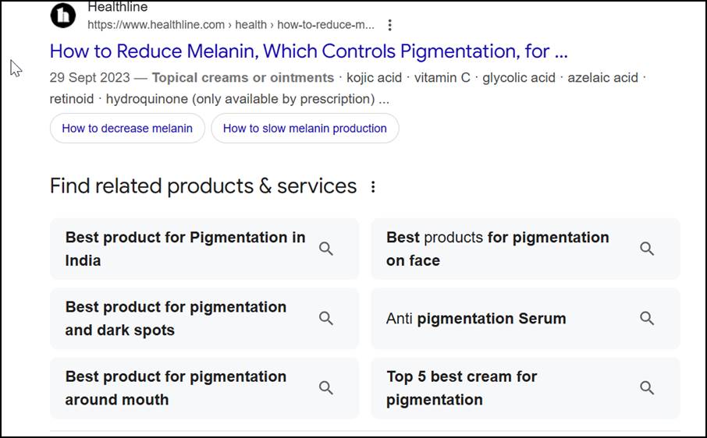Select the "Anti pigmentation Serum" suggestion text

476,319
